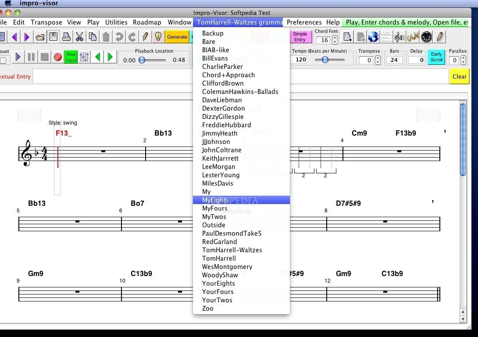
Task: Toggle the green Step Input button
Action: point(71,57)
